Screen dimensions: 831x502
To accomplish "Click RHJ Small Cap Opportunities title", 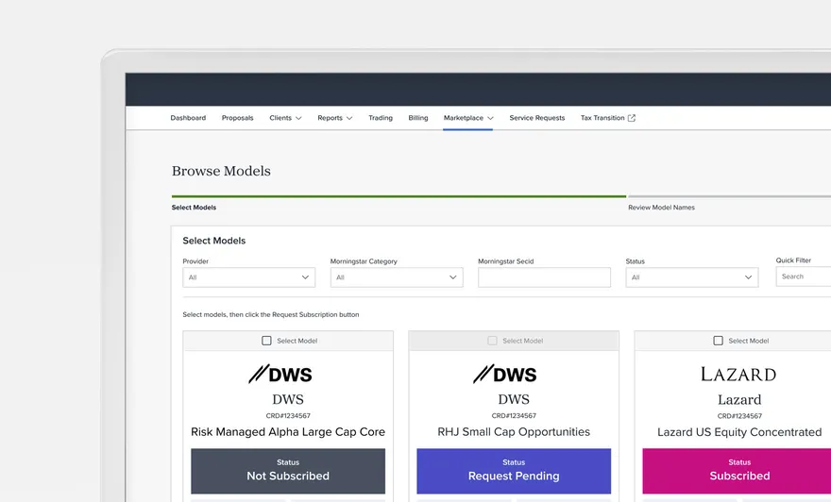I will 514,432.
